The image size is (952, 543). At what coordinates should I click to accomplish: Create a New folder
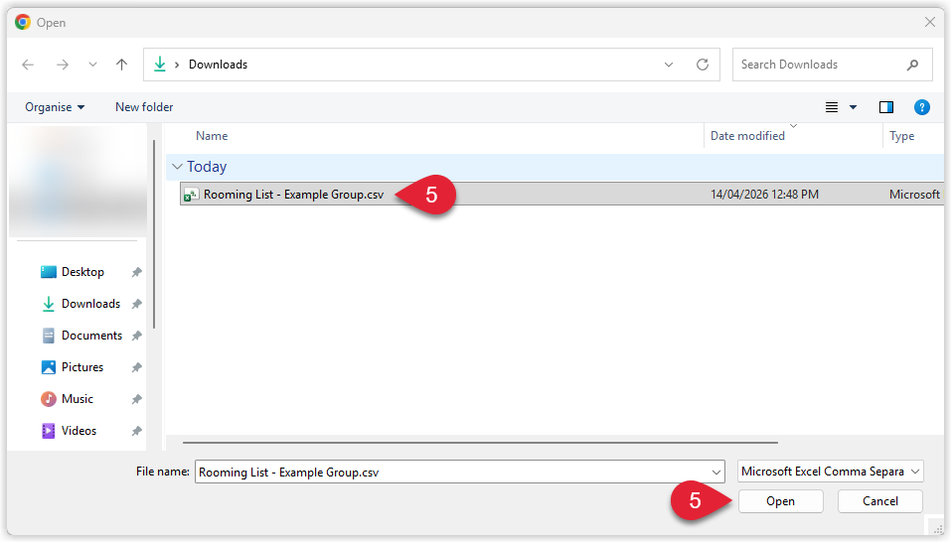click(x=144, y=107)
